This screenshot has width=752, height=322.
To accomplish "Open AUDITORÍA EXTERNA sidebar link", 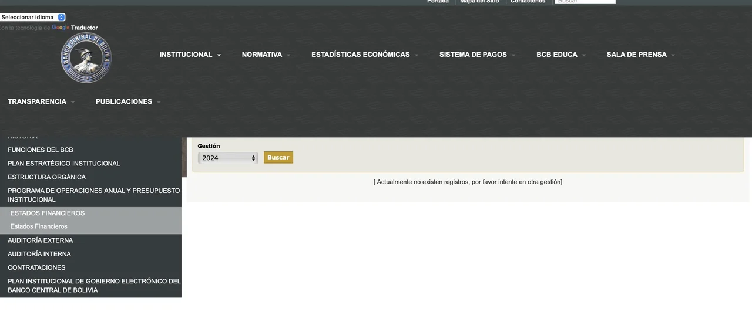I will click(x=41, y=240).
